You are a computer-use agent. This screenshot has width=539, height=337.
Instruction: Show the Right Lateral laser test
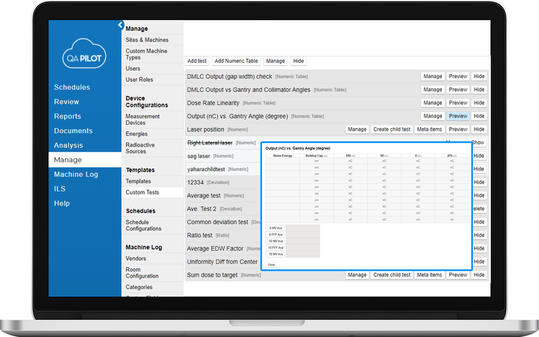(478, 142)
